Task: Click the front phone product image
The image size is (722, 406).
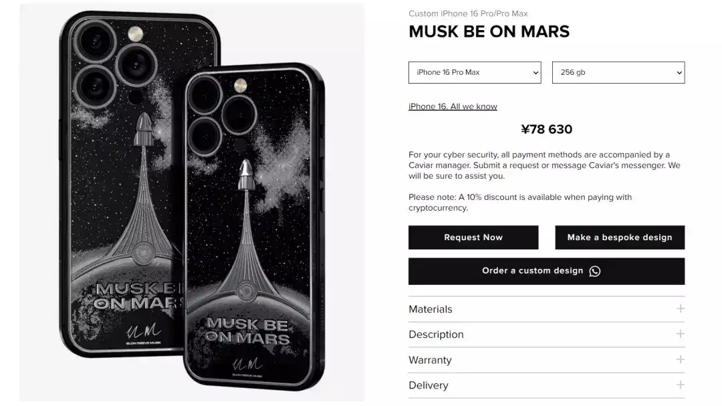Action: pos(254,226)
